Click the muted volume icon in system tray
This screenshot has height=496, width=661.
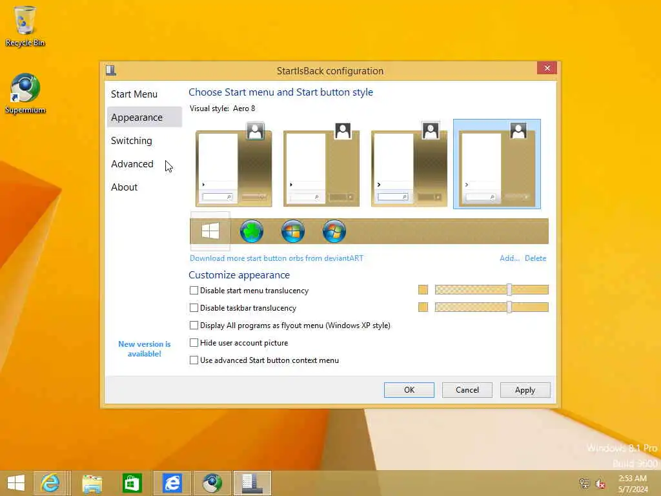(x=600, y=484)
